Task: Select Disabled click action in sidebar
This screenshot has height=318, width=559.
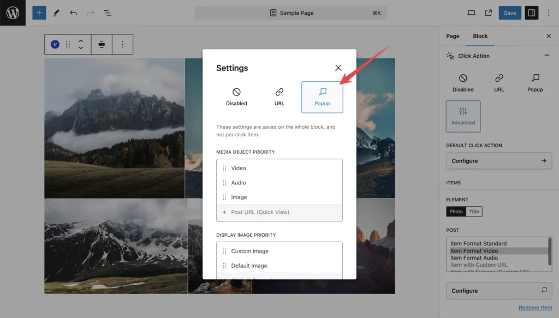Action: pos(463,83)
